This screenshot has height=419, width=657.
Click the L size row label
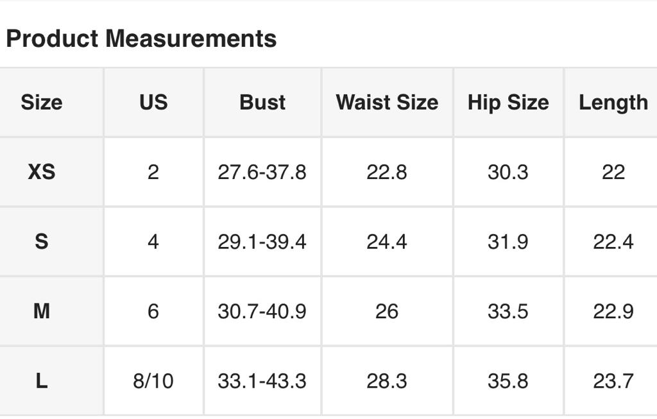pyautogui.click(x=42, y=381)
